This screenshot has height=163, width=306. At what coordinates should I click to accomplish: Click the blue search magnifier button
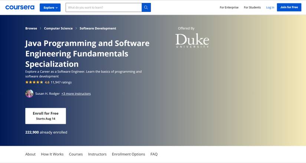point(146,7)
